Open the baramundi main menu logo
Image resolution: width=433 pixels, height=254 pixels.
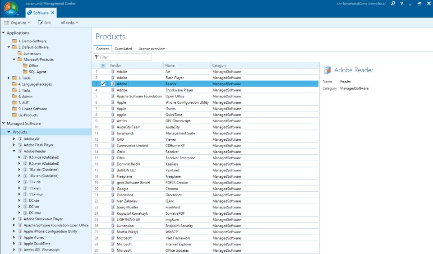tap(11, 9)
